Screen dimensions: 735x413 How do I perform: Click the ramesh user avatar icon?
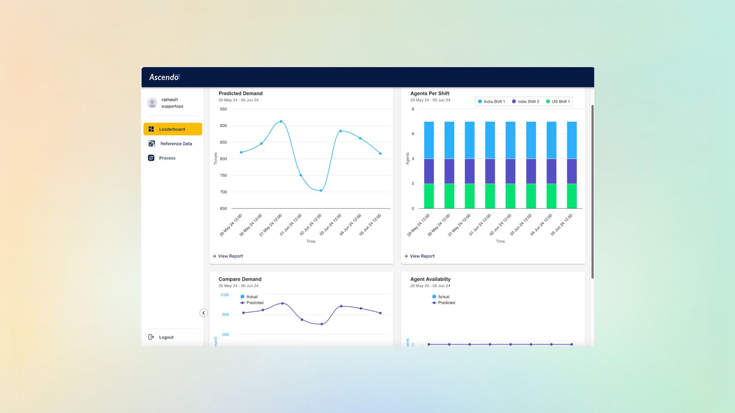[152, 103]
